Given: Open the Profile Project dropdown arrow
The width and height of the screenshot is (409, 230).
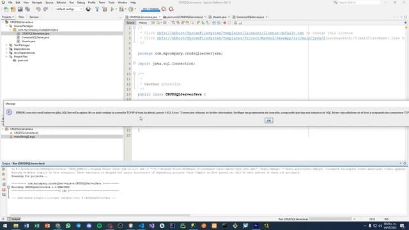Looking at the screenshot, I should point(135,9).
